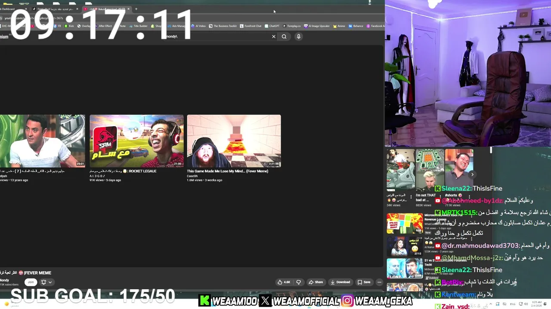Open the Anime bookmark
This screenshot has height=309, width=551.
point(339,26)
